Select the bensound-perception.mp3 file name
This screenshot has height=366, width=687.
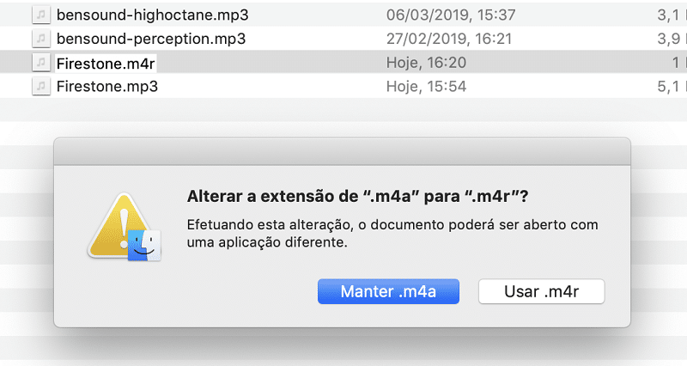coord(150,39)
